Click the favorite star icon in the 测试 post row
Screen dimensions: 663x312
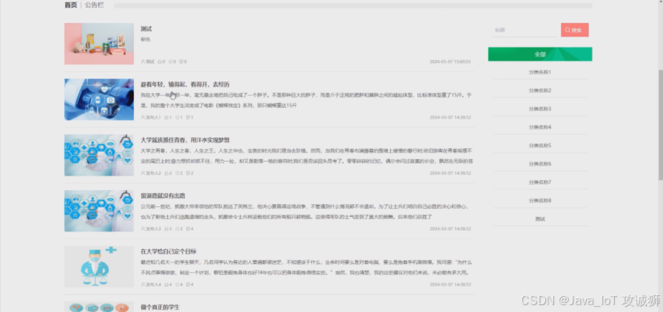pos(170,62)
